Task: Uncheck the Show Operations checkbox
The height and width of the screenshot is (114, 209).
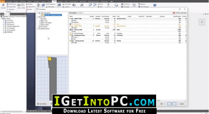Action: (177, 13)
